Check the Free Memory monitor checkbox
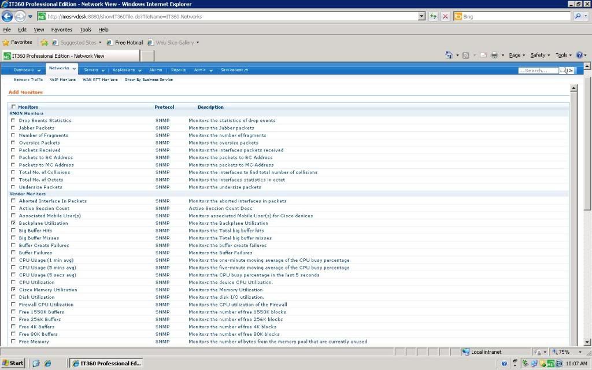The width and height of the screenshot is (592, 370). point(13,341)
